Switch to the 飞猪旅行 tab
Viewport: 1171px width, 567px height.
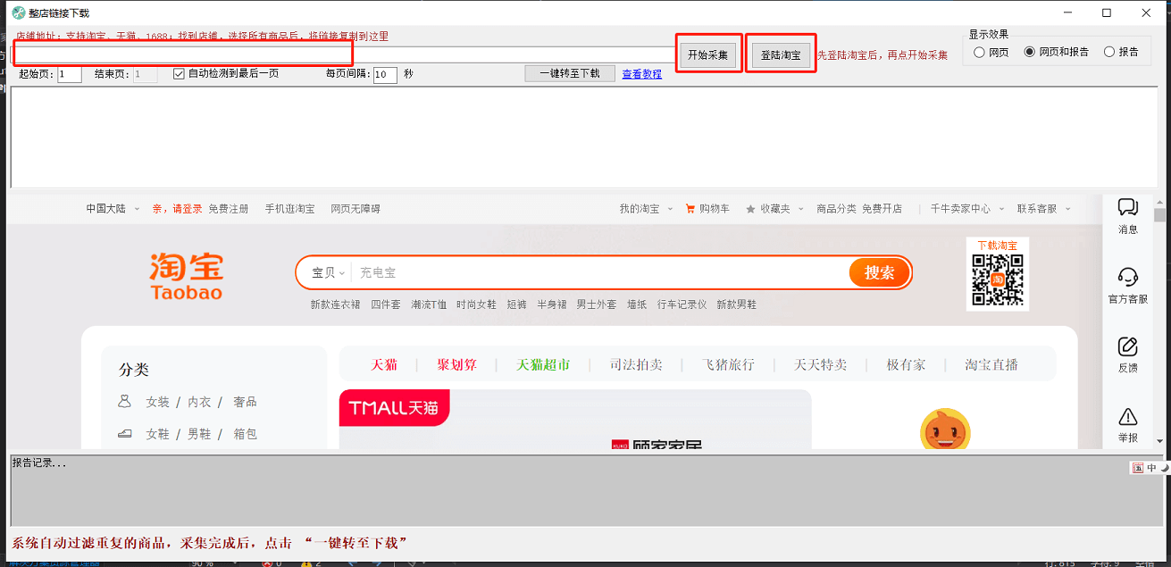tap(729, 364)
